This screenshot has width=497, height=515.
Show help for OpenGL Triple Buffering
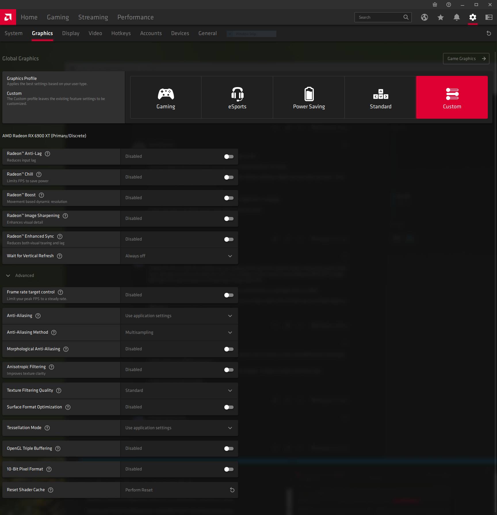[x=58, y=449]
